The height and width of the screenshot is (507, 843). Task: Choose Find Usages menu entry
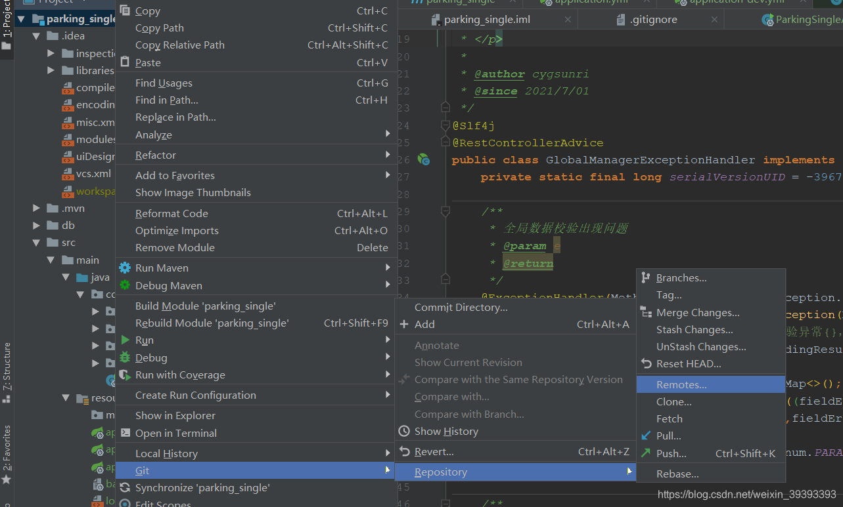(256, 83)
